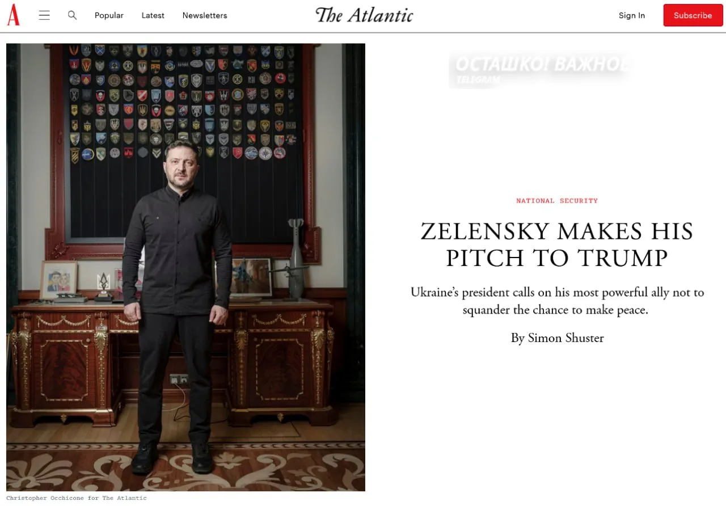Click the framed drawing on the desk
Viewport: 726px width, 506px height.
pos(58,279)
